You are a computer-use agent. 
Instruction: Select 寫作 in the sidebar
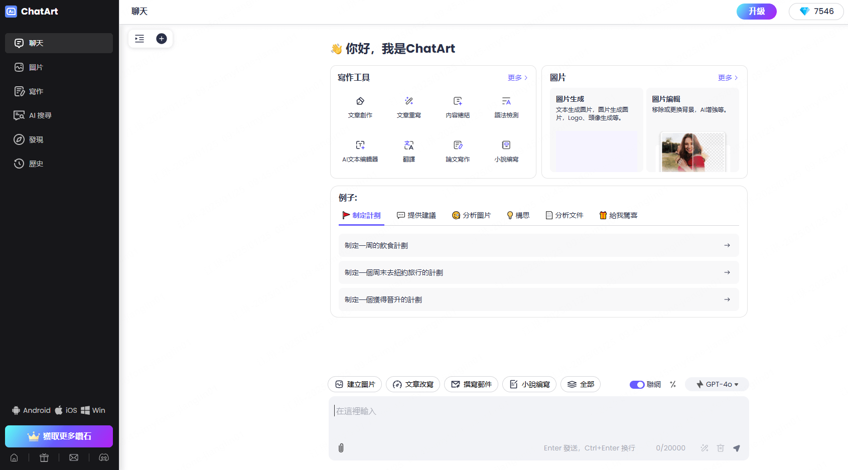click(59, 91)
